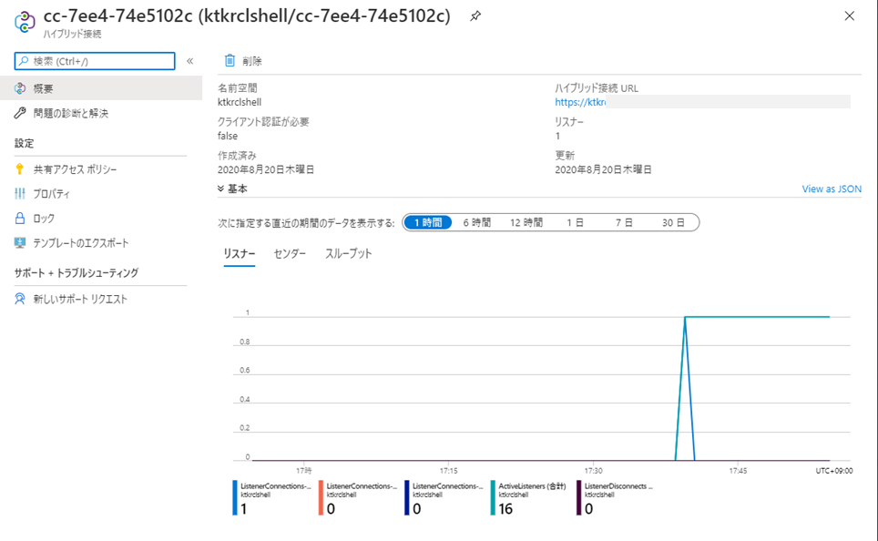
Task: Click the key icon for 共有アクセス ポリシー
Action: (20, 169)
